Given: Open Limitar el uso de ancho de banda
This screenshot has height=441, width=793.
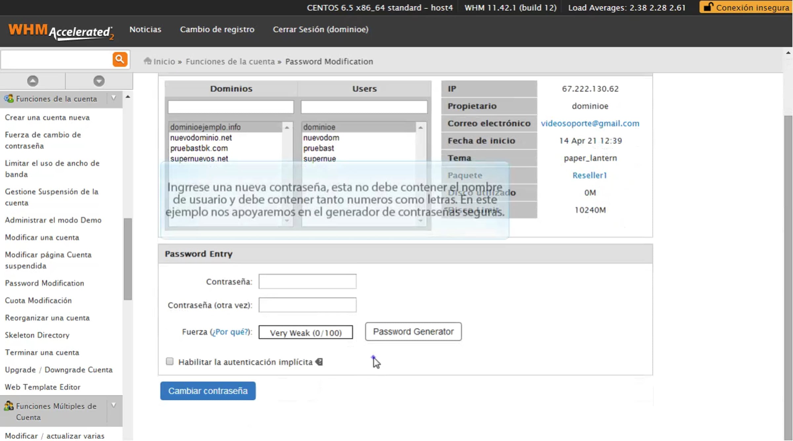Looking at the screenshot, I should click(52, 169).
